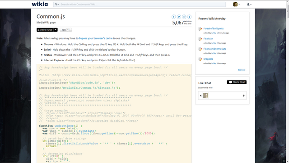Viewport: 289px width, 163px height.
Task: Click See more in Recent Wiki Activity
Action: point(242,70)
